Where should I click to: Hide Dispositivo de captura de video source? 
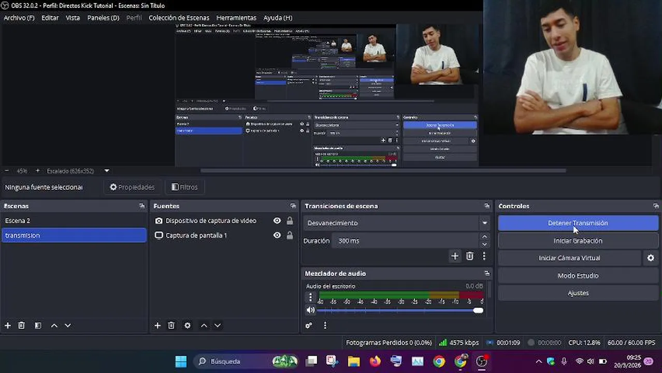(x=277, y=221)
